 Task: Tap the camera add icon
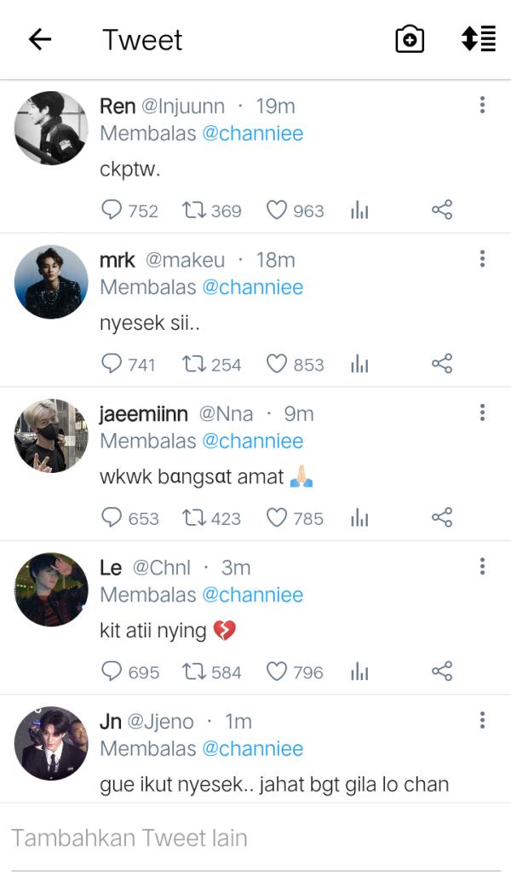(x=410, y=39)
